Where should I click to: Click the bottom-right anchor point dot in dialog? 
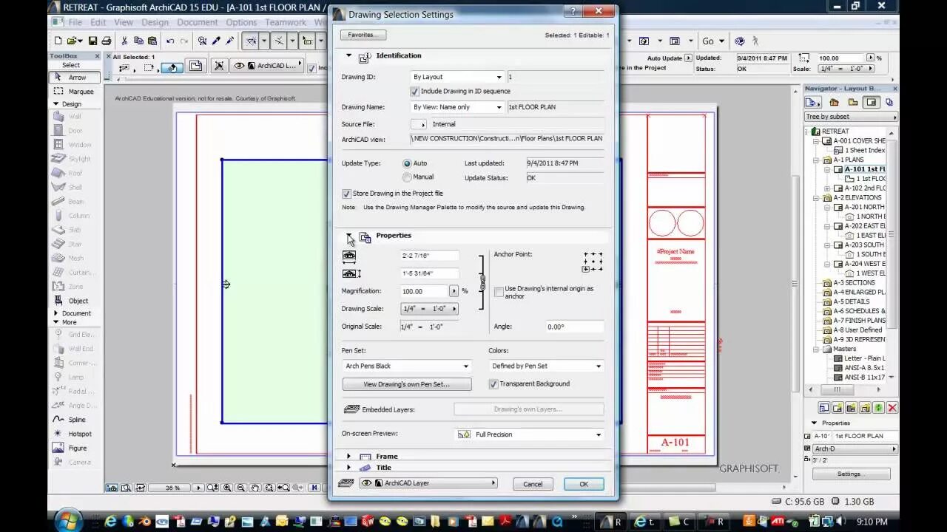[x=601, y=269]
